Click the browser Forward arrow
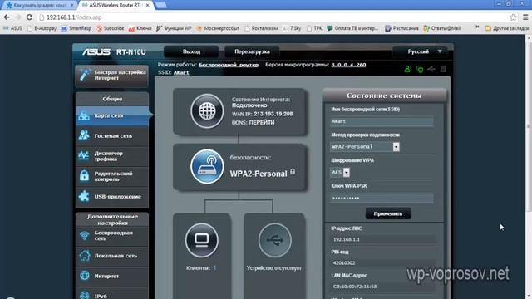532x299 pixels. point(18,17)
